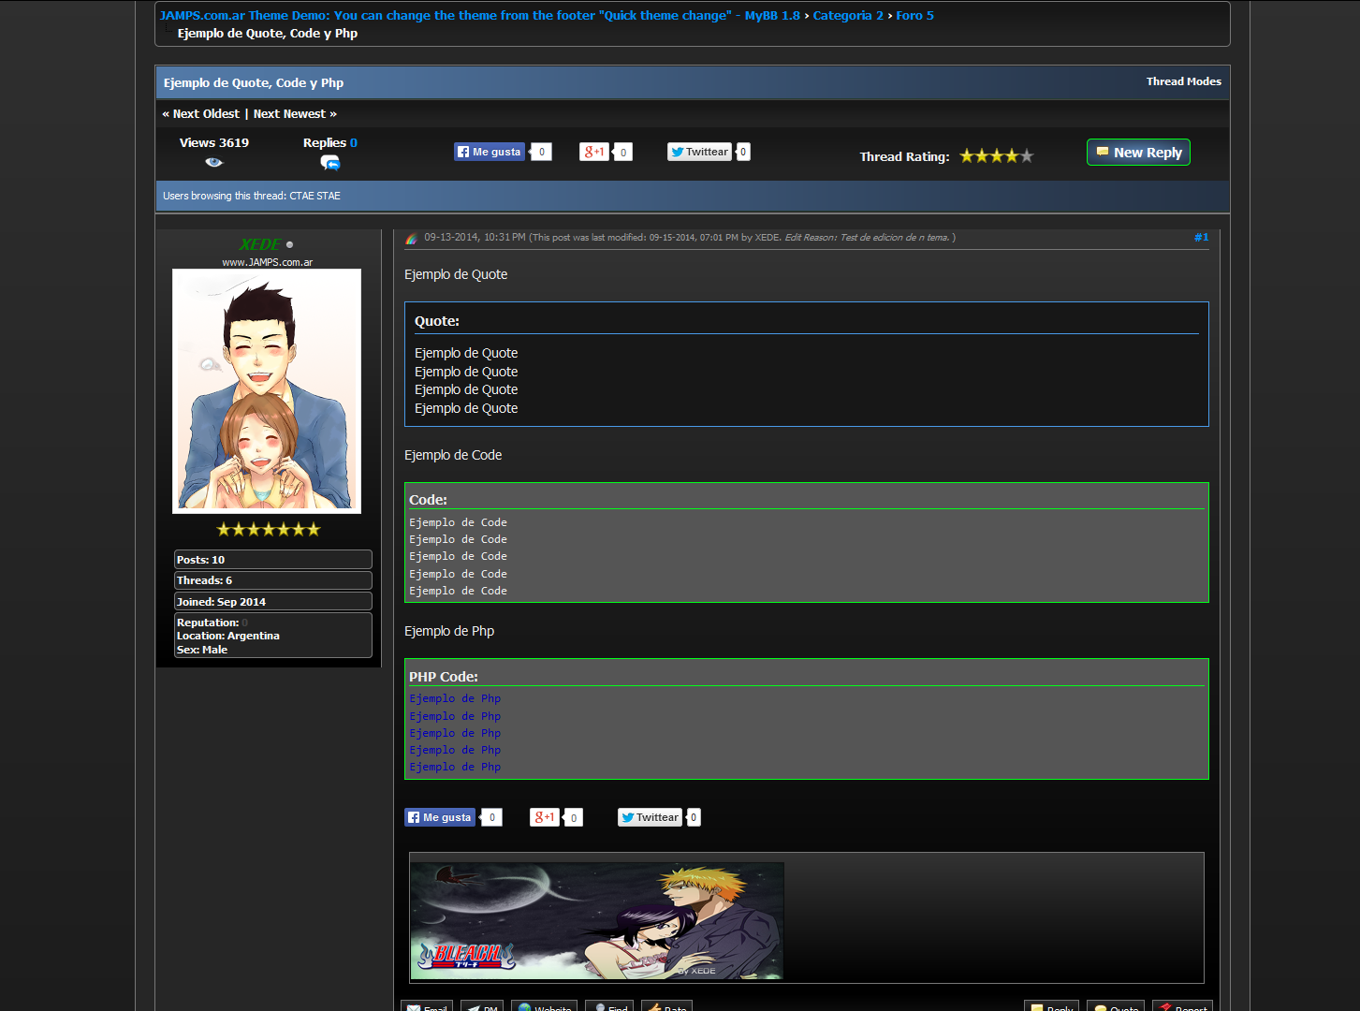This screenshot has height=1011, width=1360.
Task: Click the top Twittear button
Action: click(x=699, y=152)
